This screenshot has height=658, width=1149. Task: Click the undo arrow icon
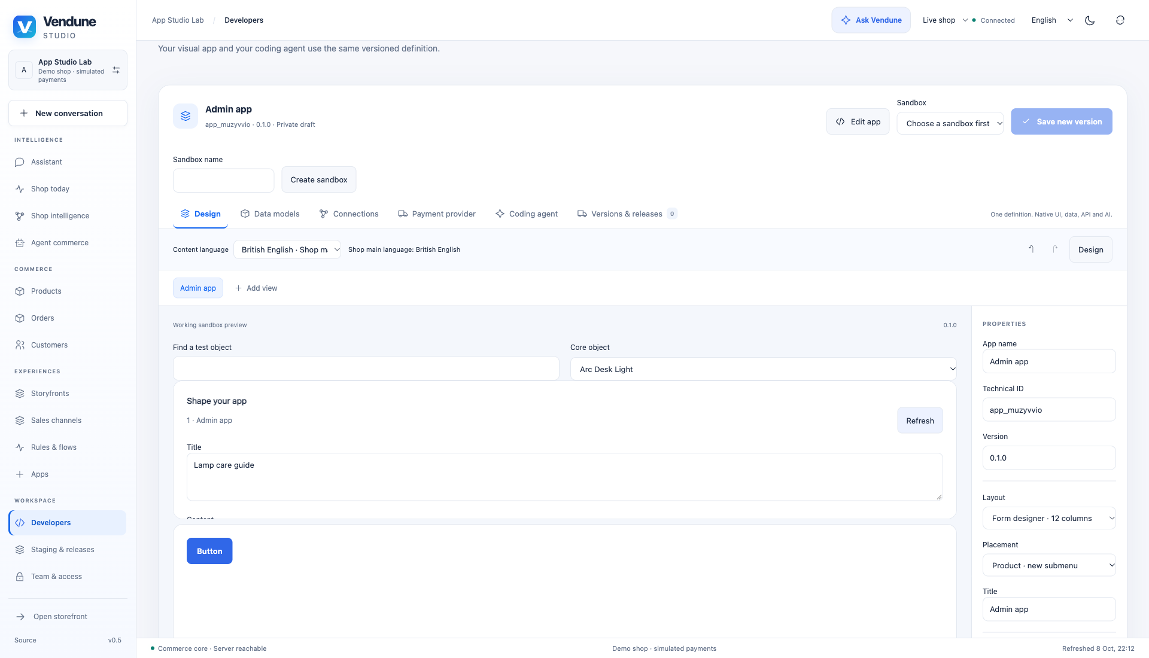(x=1031, y=249)
